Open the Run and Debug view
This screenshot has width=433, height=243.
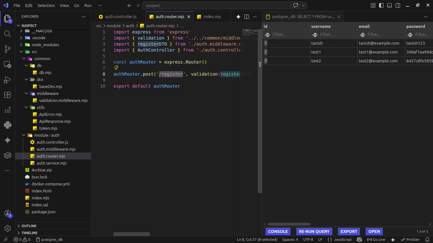7,80
